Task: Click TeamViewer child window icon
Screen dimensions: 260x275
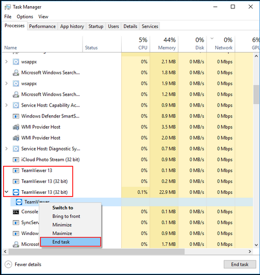Action: point(19,202)
